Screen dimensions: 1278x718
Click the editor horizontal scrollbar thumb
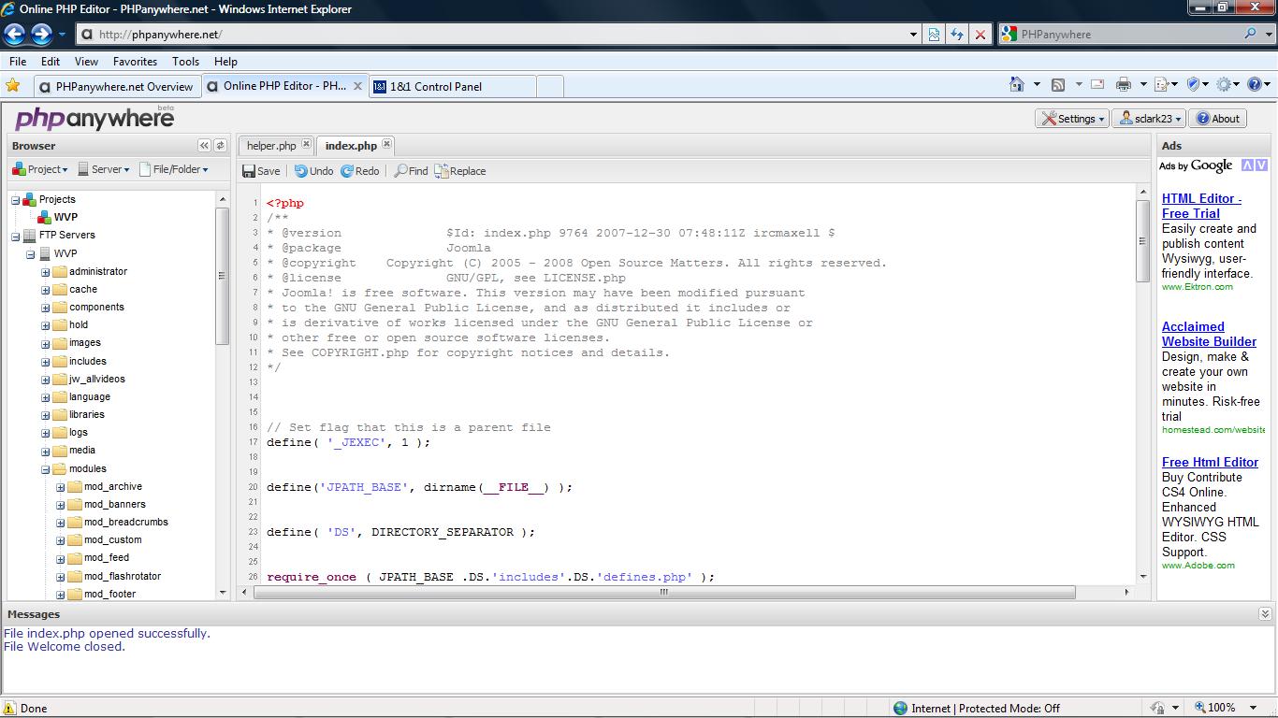tap(663, 592)
